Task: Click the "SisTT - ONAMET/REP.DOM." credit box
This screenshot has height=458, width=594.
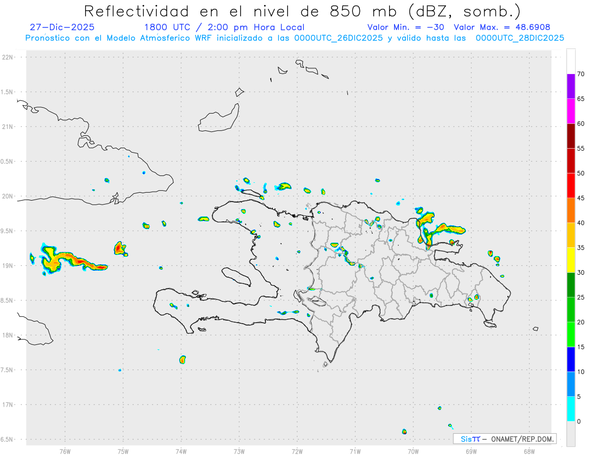Action: click(504, 439)
